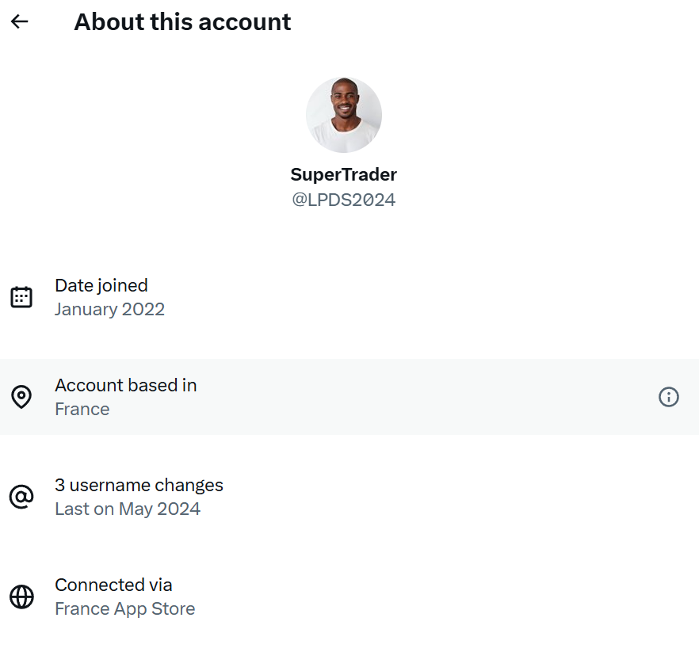Click the @LPDS2024 username
Viewport: 699px width, 652px height.
(x=344, y=200)
